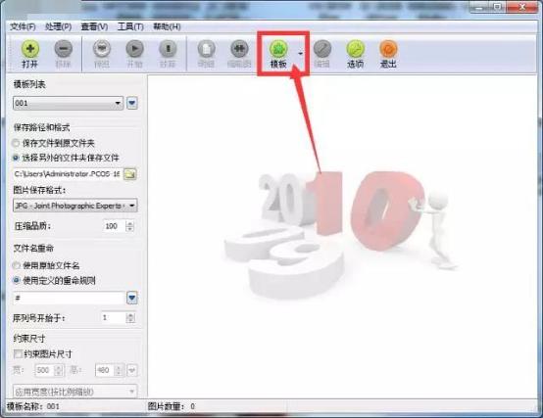543x418 pixels.
Task: Expand the arrow next to 模板 toolbar button
Action: click(300, 53)
